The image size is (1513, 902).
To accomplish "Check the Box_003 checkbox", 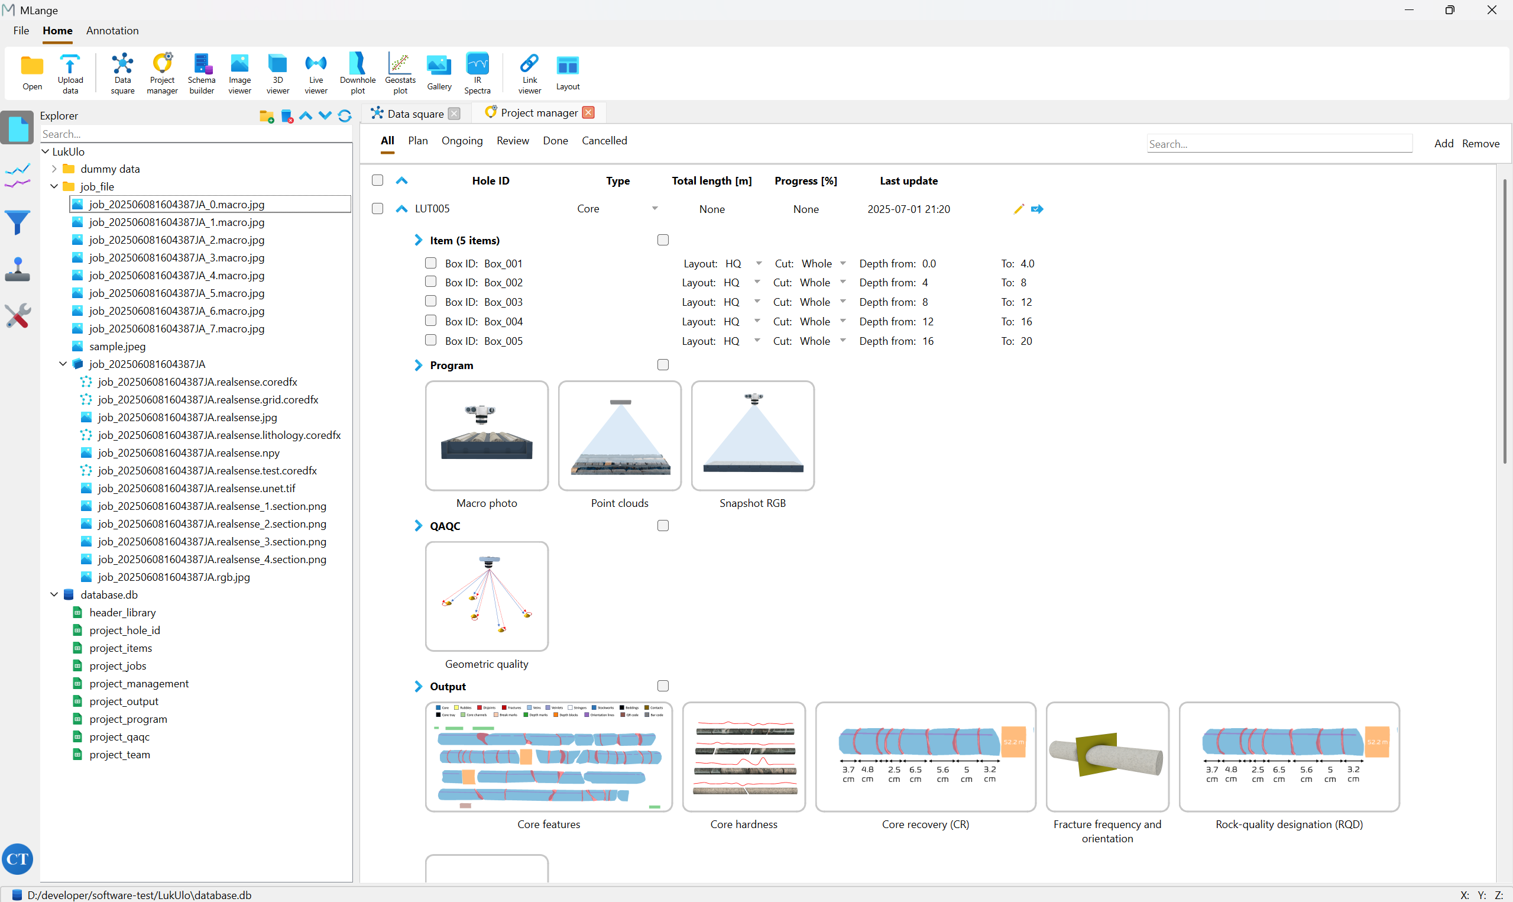I will coord(430,302).
